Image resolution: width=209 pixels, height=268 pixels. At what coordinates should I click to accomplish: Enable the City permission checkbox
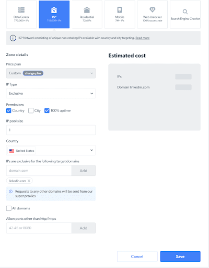(31, 110)
